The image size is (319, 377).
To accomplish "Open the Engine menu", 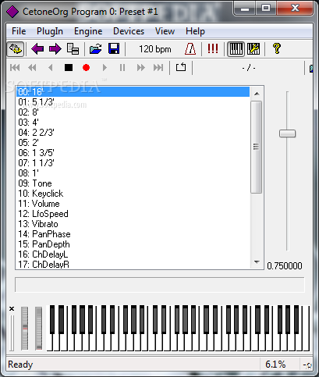I will pos(88,31).
